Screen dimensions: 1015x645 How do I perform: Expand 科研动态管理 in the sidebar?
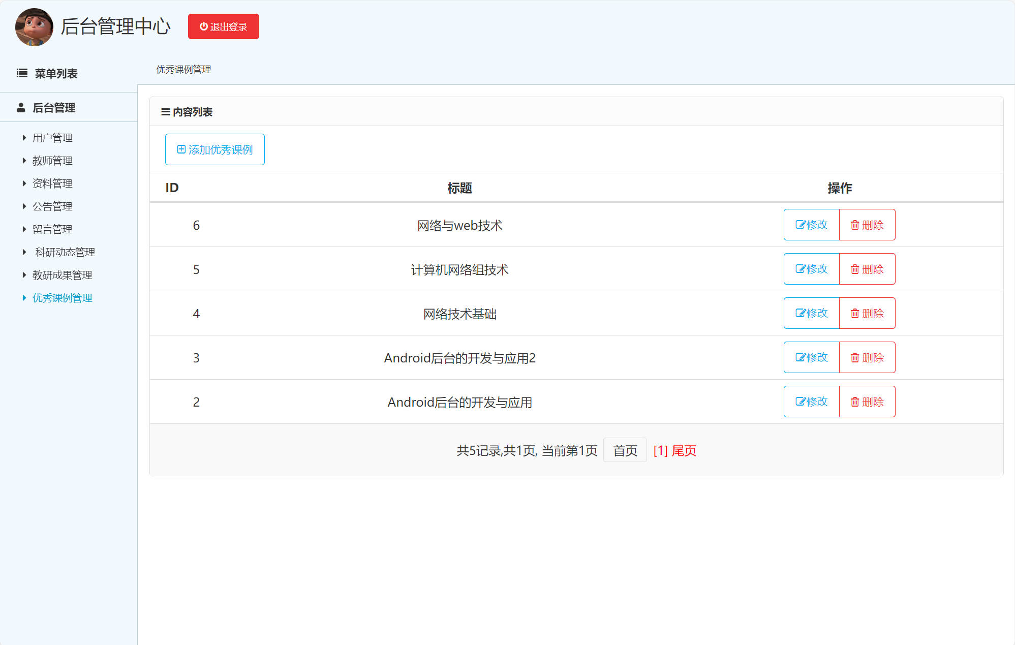[25, 252]
